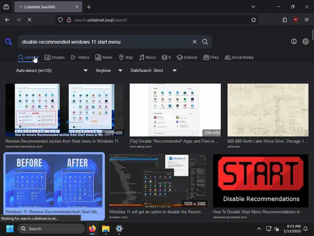Open the Anytime time range dropdown
The height and width of the screenshot is (236, 314).
(x=109, y=70)
